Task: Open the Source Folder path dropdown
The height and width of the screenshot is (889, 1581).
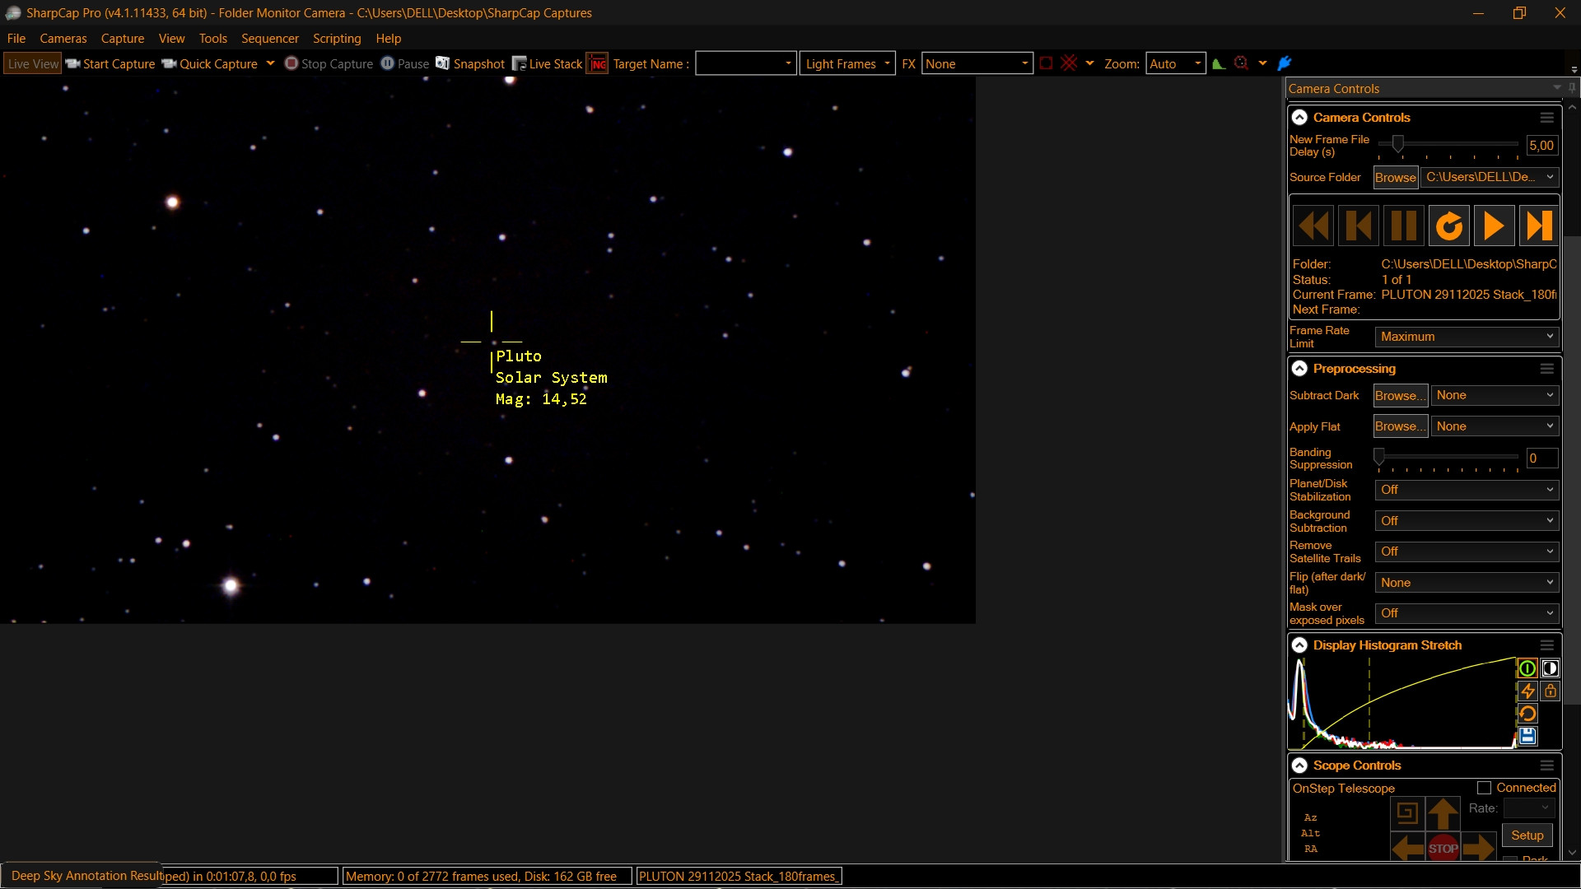Action: pos(1490,177)
